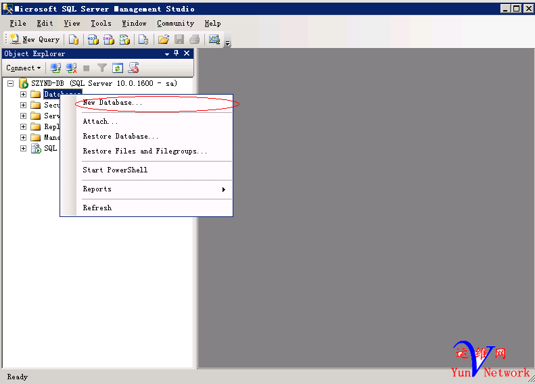Select the Security tree item label
Image resolution: width=535 pixels, height=384 pixels.
pyautogui.click(x=52, y=105)
